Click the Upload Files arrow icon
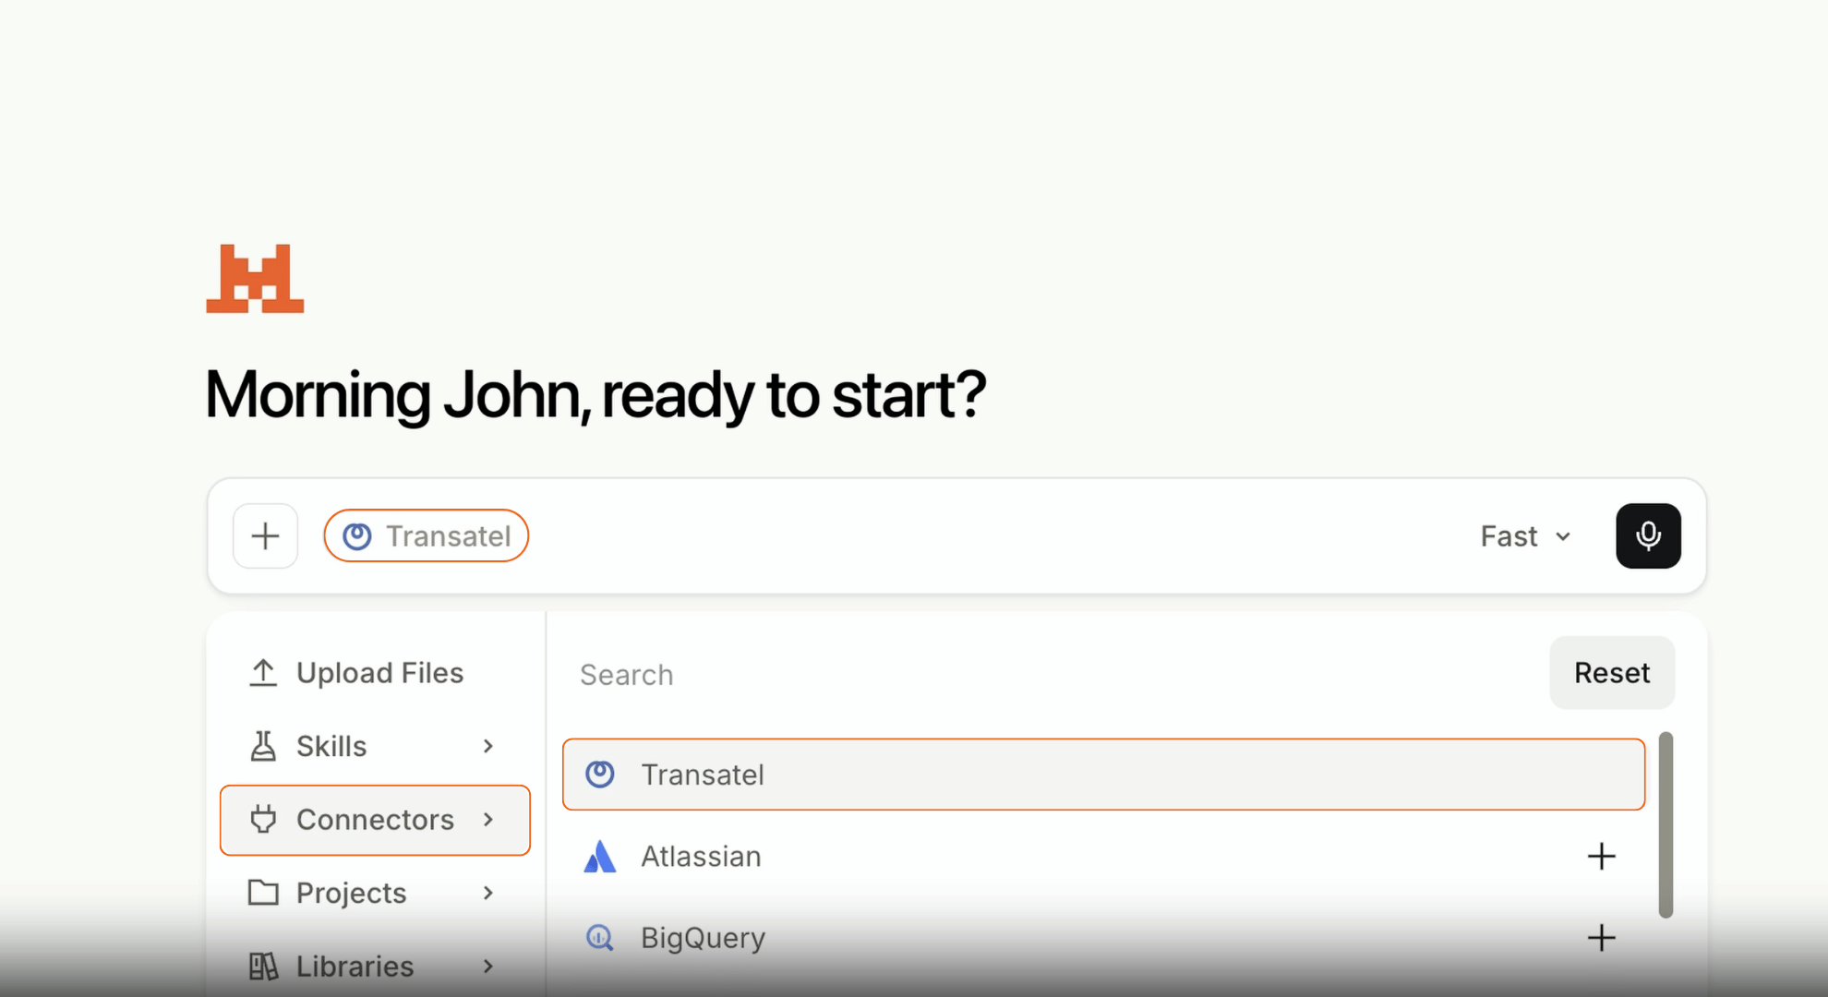 [x=263, y=673]
